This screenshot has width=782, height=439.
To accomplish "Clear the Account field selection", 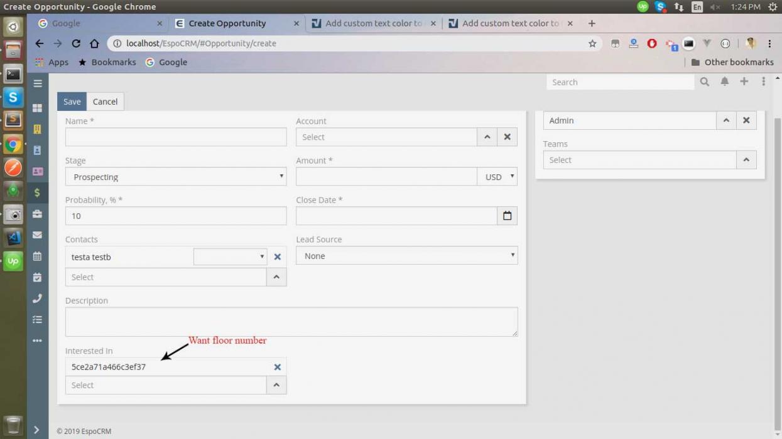I will pos(507,137).
